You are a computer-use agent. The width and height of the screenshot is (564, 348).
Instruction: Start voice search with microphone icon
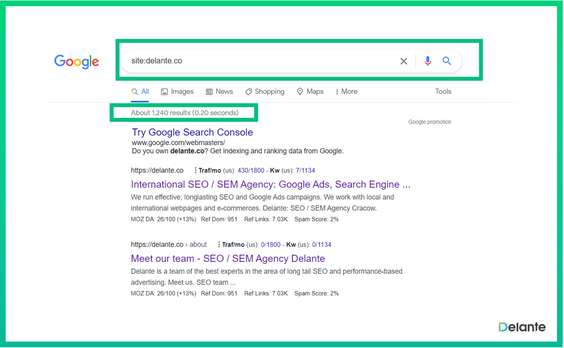coord(427,61)
